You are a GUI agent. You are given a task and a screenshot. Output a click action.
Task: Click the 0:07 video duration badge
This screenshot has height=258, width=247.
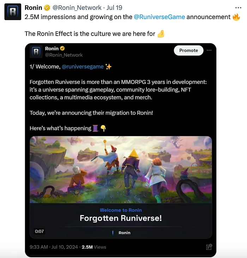(39, 231)
